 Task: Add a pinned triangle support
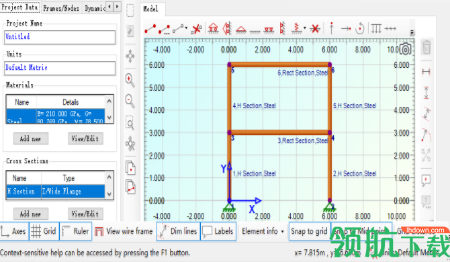click(241, 30)
